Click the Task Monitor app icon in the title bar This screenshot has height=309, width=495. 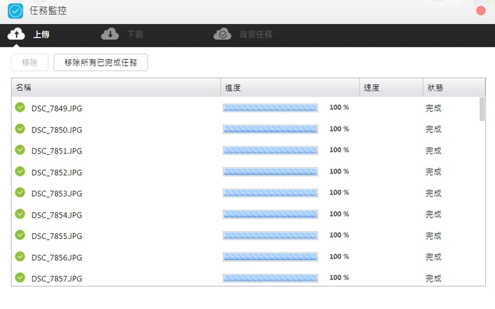click(x=15, y=11)
